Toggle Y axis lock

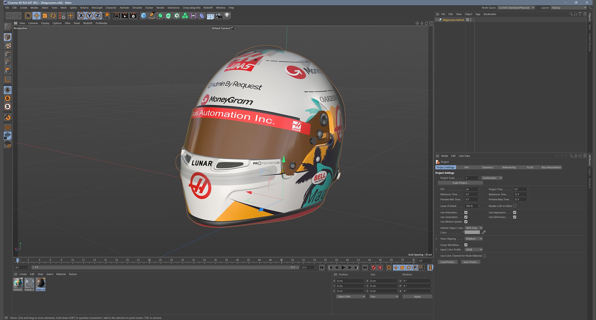pos(89,16)
